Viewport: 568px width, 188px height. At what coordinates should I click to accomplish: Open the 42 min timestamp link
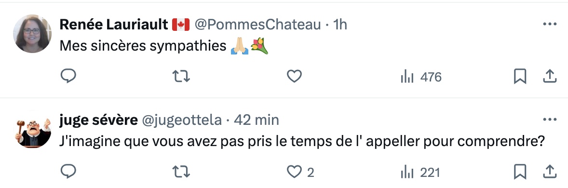(x=256, y=120)
